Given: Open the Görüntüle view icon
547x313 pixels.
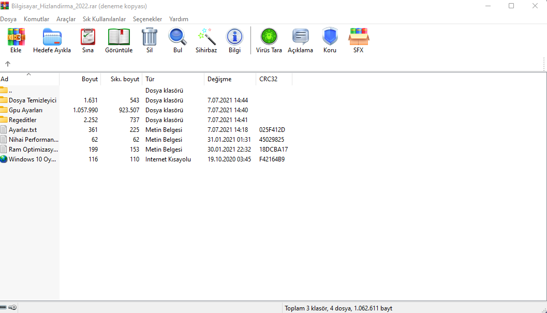Looking at the screenshot, I should [119, 37].
